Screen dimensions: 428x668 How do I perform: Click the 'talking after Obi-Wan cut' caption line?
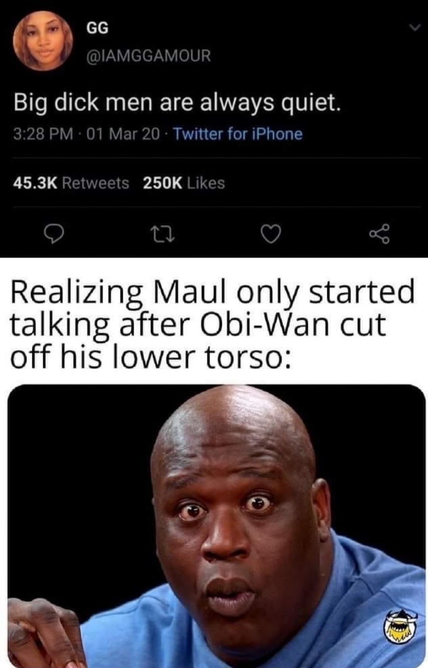coord(197,325)
